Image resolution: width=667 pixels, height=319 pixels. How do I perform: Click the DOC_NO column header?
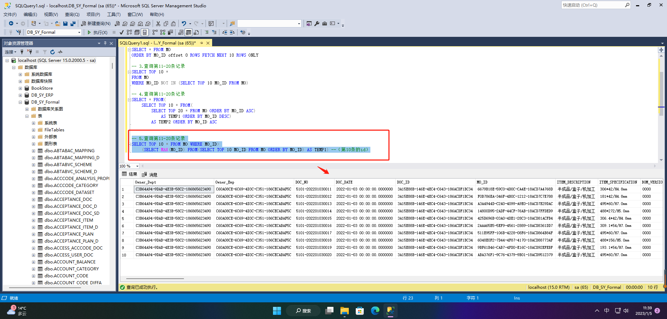coord(314,182)
